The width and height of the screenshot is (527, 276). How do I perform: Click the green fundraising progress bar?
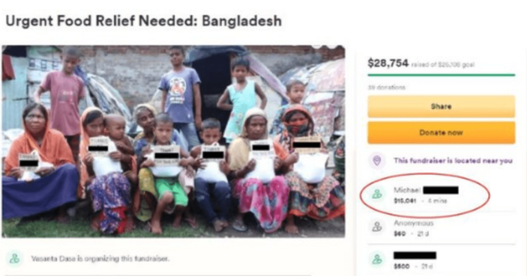441,75
